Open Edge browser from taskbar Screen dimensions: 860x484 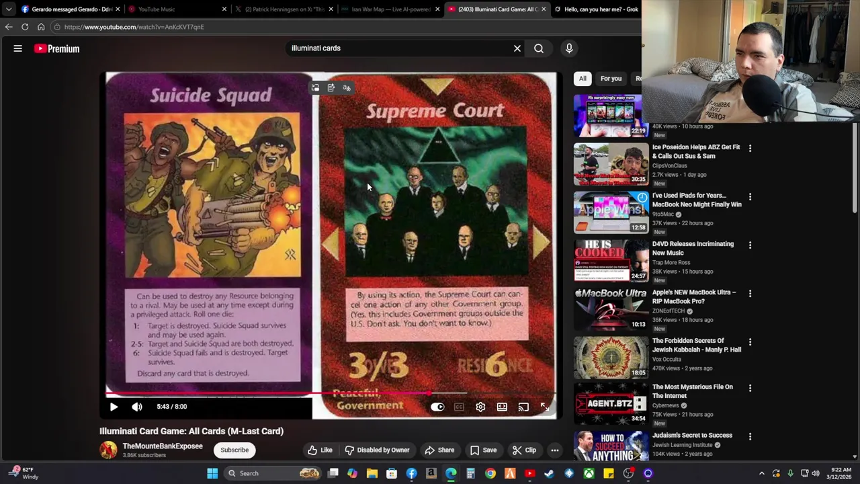pyautogui.click(x=451, y=473)
